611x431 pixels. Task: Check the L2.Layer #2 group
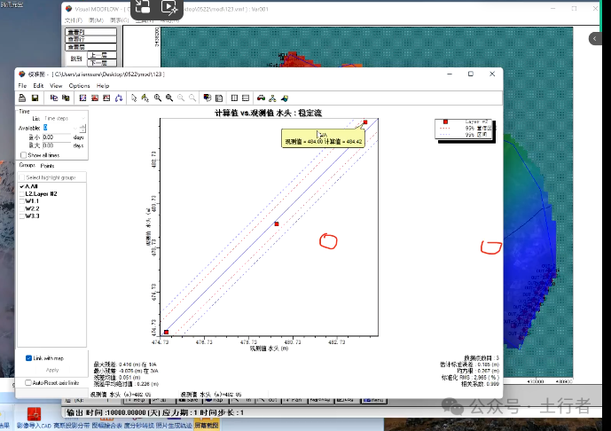click(x=22, y=193)
